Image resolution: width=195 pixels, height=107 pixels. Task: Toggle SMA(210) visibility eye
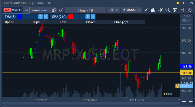pyautogui.click(x=87, y=17)
